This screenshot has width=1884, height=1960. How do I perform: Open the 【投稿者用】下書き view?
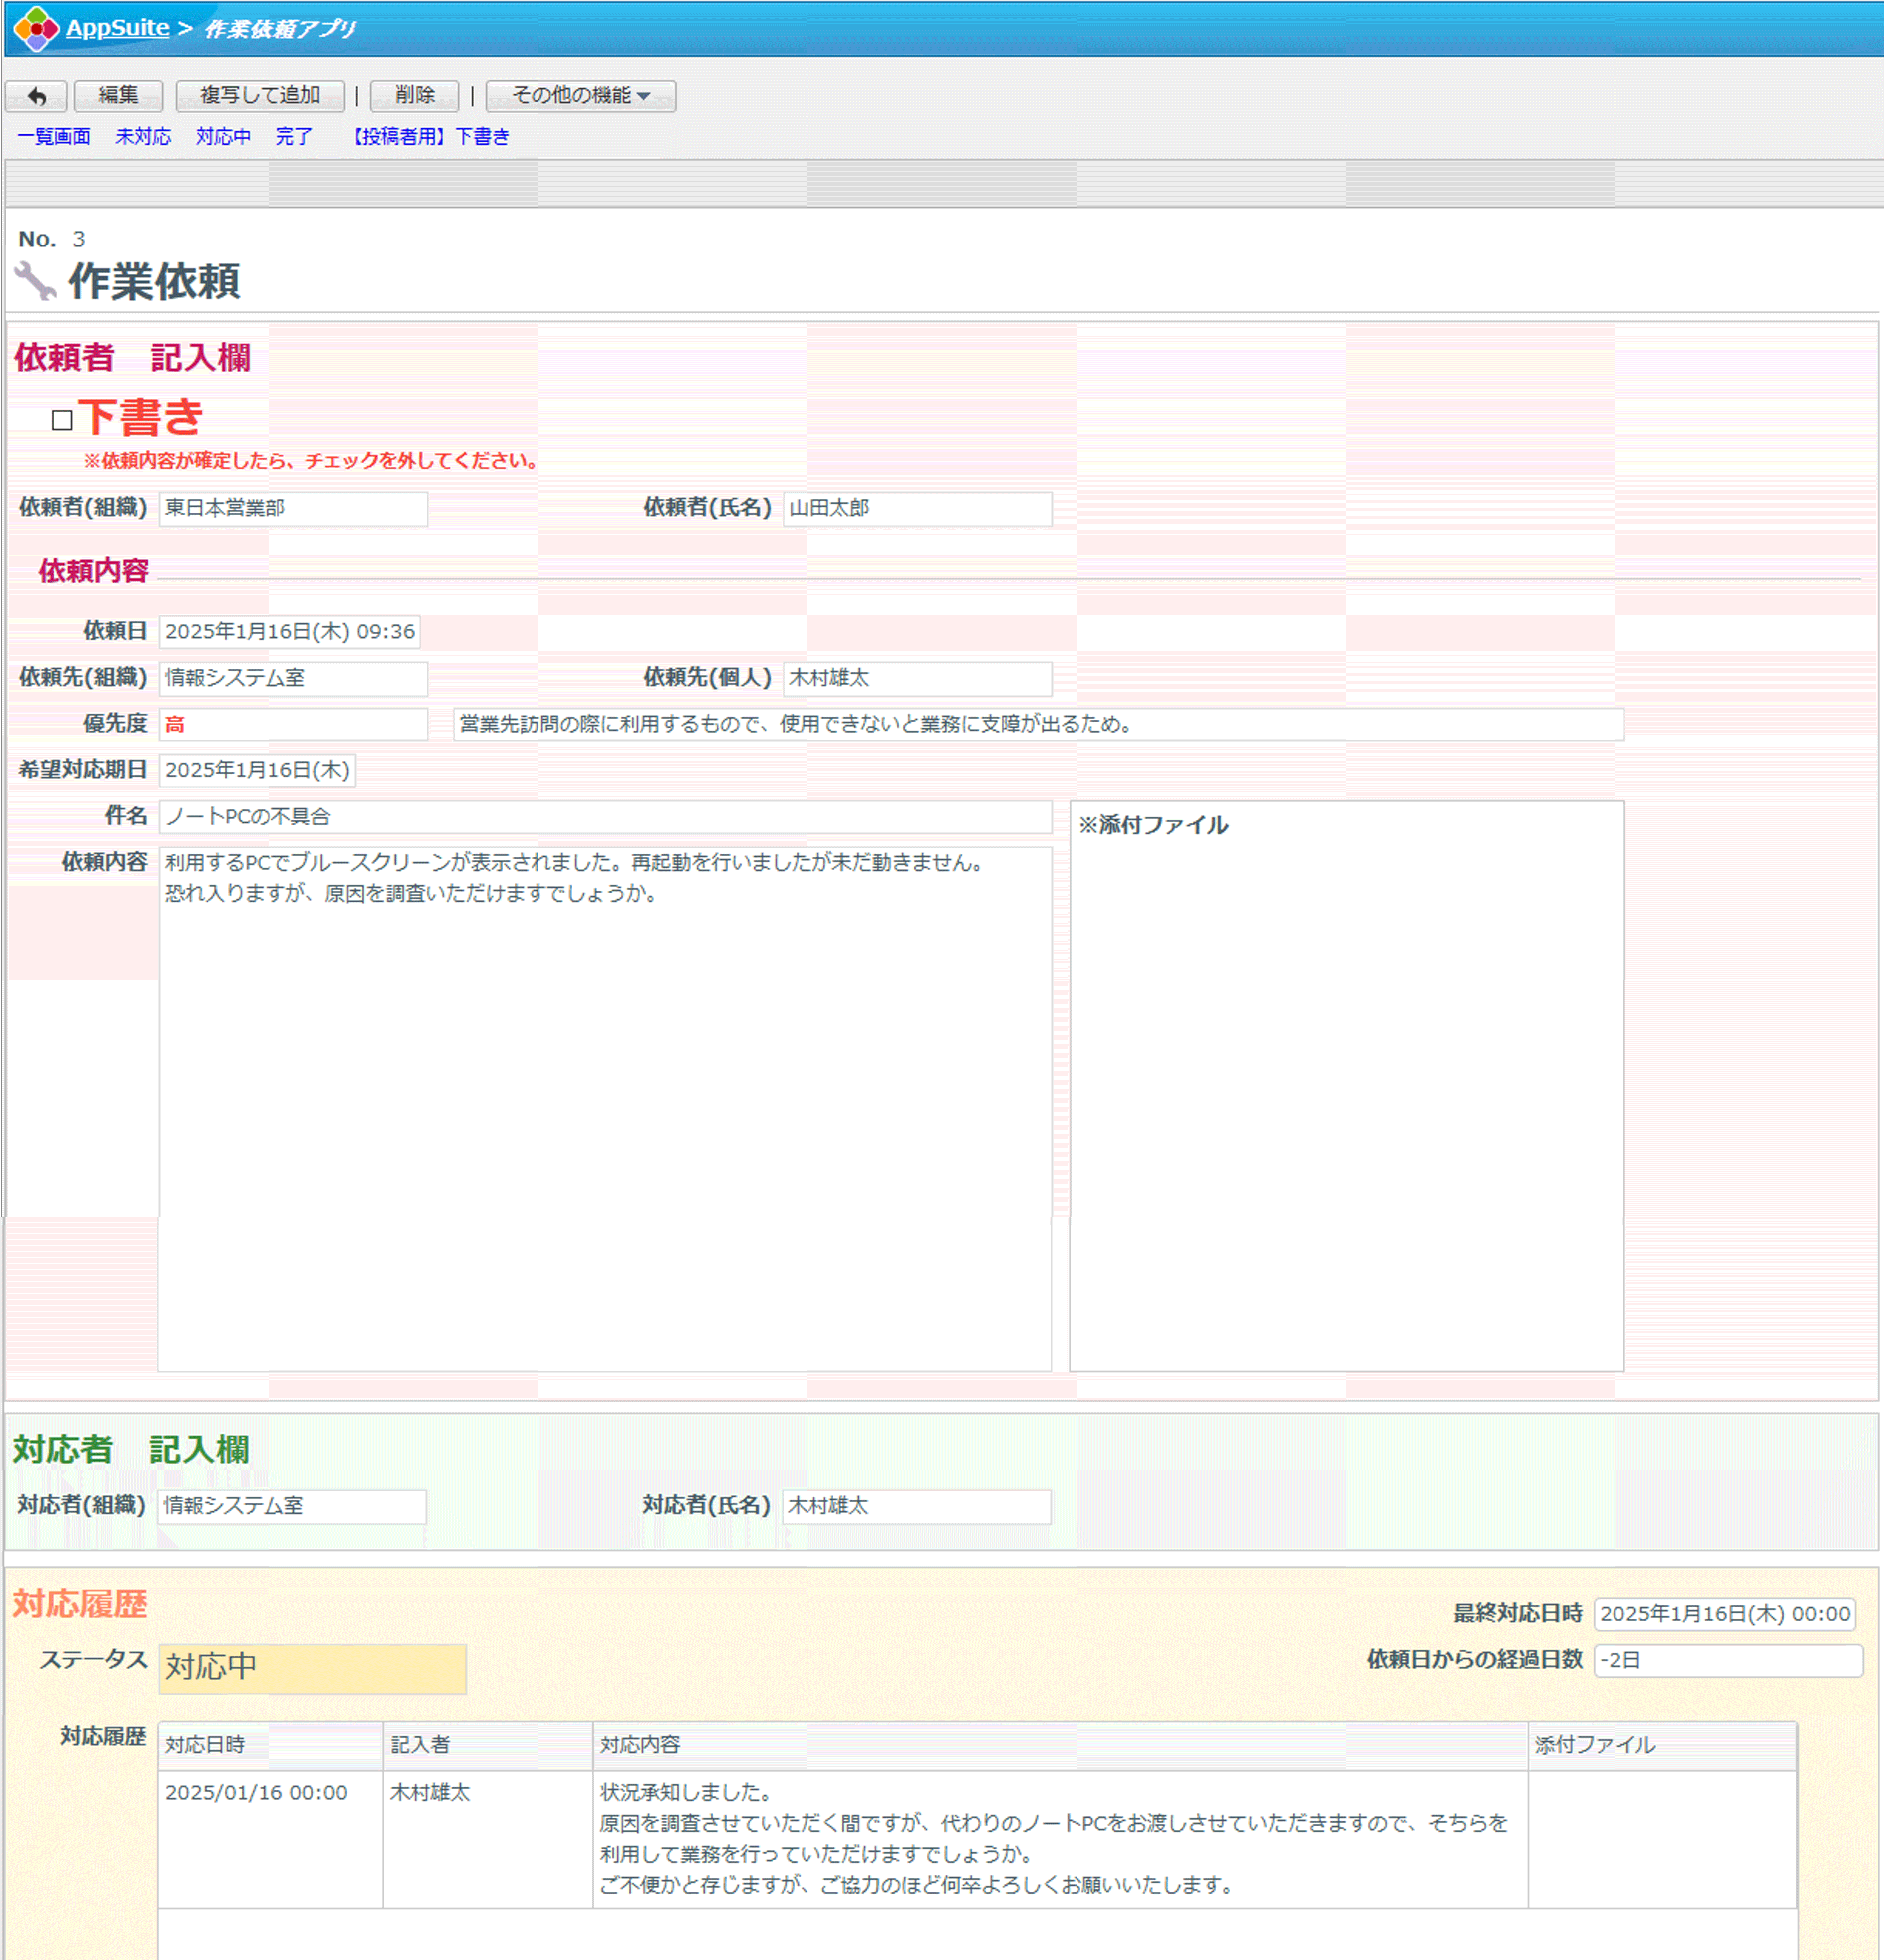click(x=430, y=137)
